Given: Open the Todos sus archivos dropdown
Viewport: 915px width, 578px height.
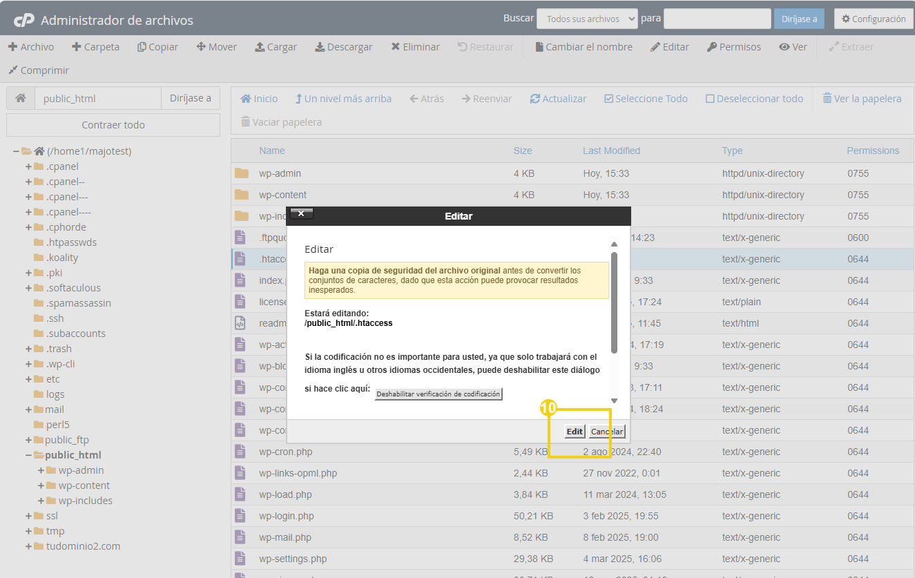Looking at the screenshot, I should coord(587,19).
